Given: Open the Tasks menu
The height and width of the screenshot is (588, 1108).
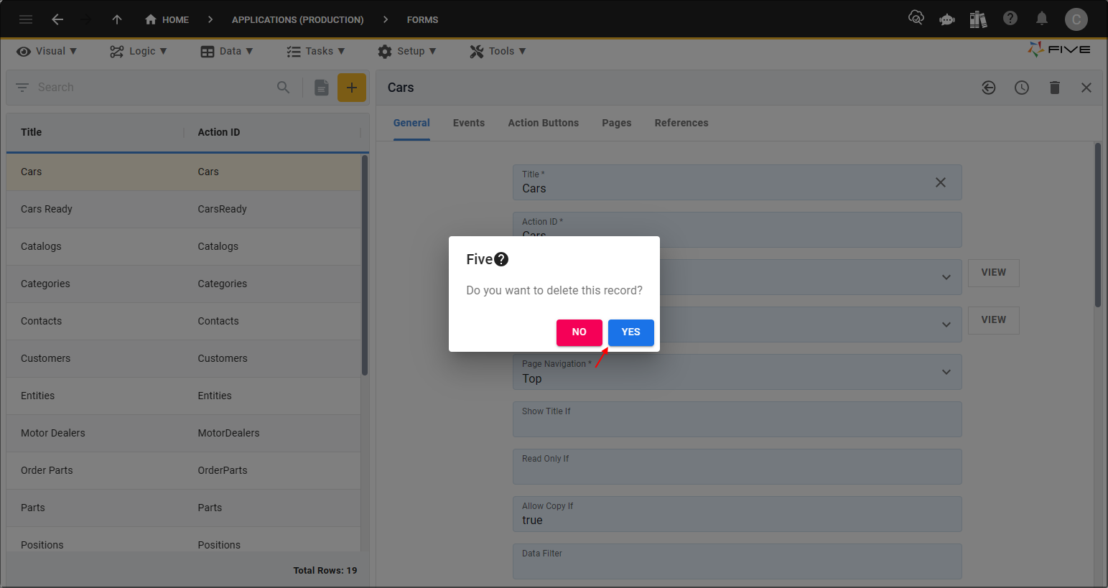Looking at the screenshot, I should tap(316, 51).
